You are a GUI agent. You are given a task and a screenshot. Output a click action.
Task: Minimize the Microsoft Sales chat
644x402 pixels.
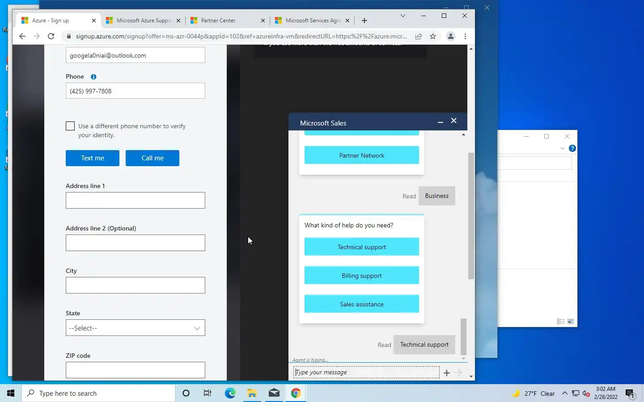[441, 122]
